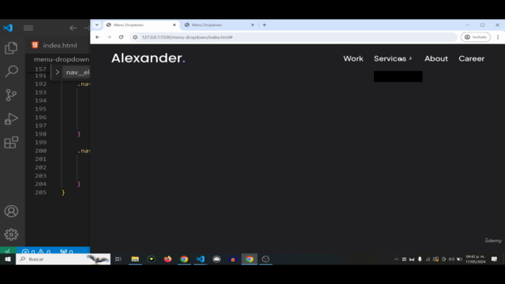Screen dimensions: 505x284
Task: Select first Menu Dropdown browser tab
Action: (x=140, y=24)
